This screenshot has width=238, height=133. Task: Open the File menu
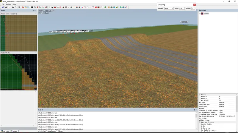pyautogui.click(x=3, y=4)
